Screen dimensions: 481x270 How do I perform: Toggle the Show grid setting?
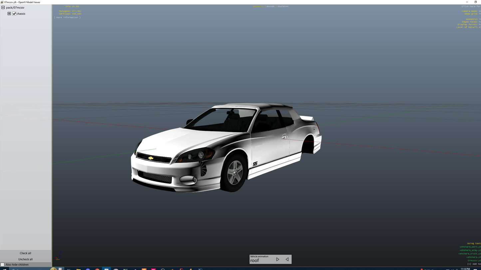[x=472, y=14]
